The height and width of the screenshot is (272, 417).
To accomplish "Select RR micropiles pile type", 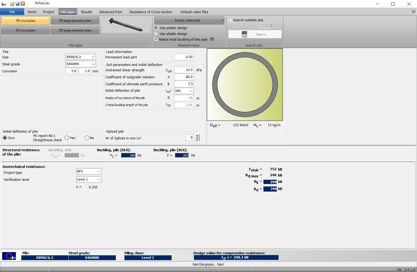I will (x=26, y=21).
